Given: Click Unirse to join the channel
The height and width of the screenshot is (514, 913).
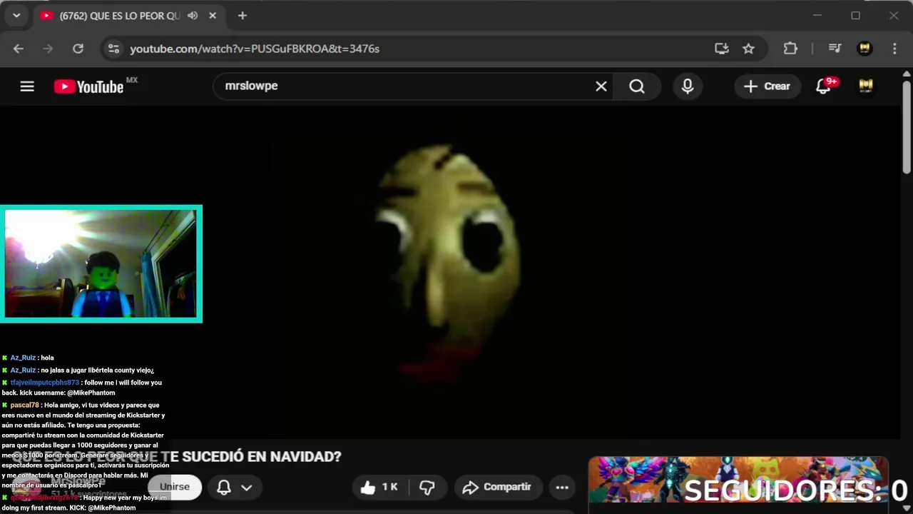Looking at the screenshot, I should pyautogui.click(x=175, y=487).
